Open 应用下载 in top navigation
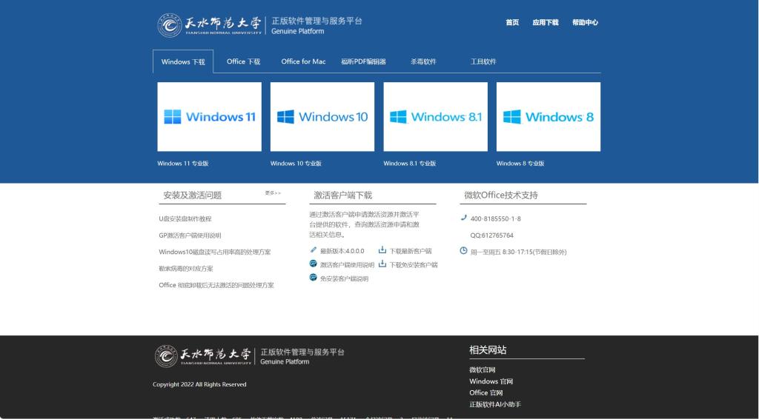 pos(545,22)
